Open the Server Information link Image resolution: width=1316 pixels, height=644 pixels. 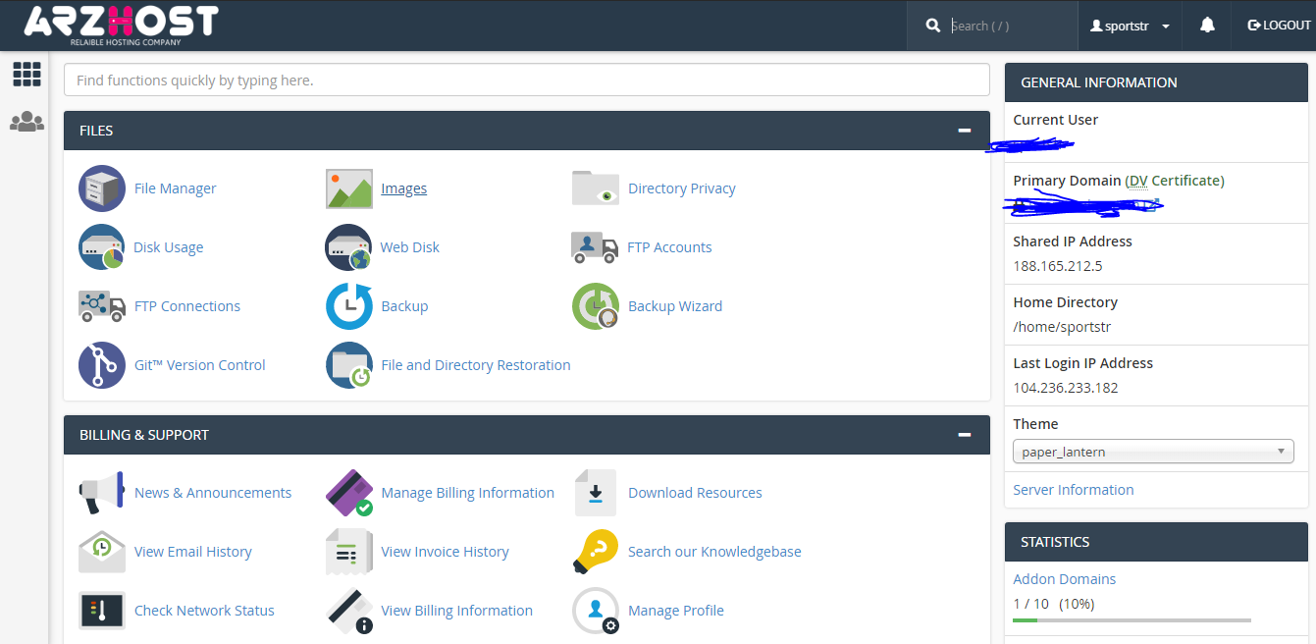tap(1073, 490)
